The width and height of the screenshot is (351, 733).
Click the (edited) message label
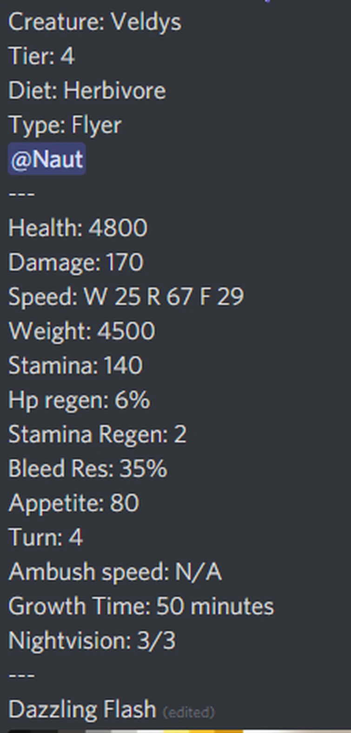[188, 712]
